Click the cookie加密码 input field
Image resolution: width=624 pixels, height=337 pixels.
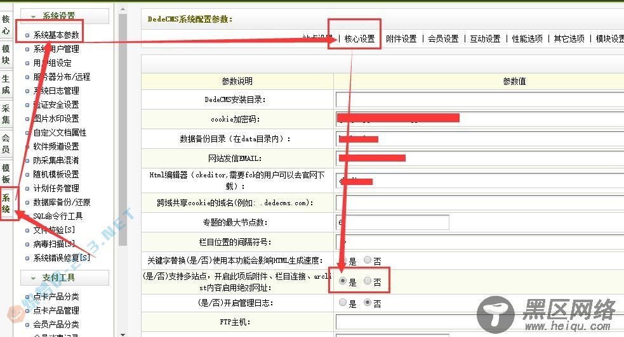tap(480, 118)
